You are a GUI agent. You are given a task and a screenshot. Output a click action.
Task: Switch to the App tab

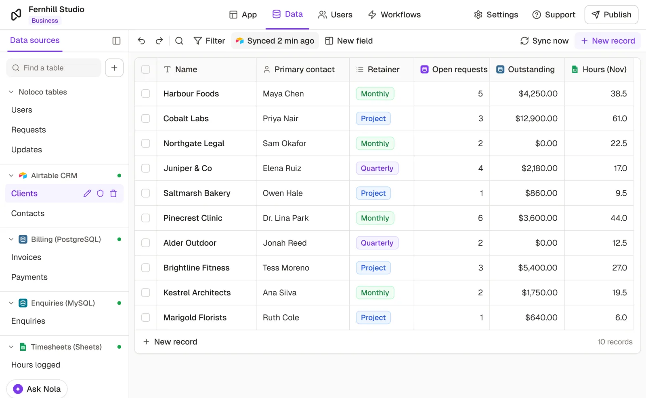pyautogui.click(x=243, y=15)
